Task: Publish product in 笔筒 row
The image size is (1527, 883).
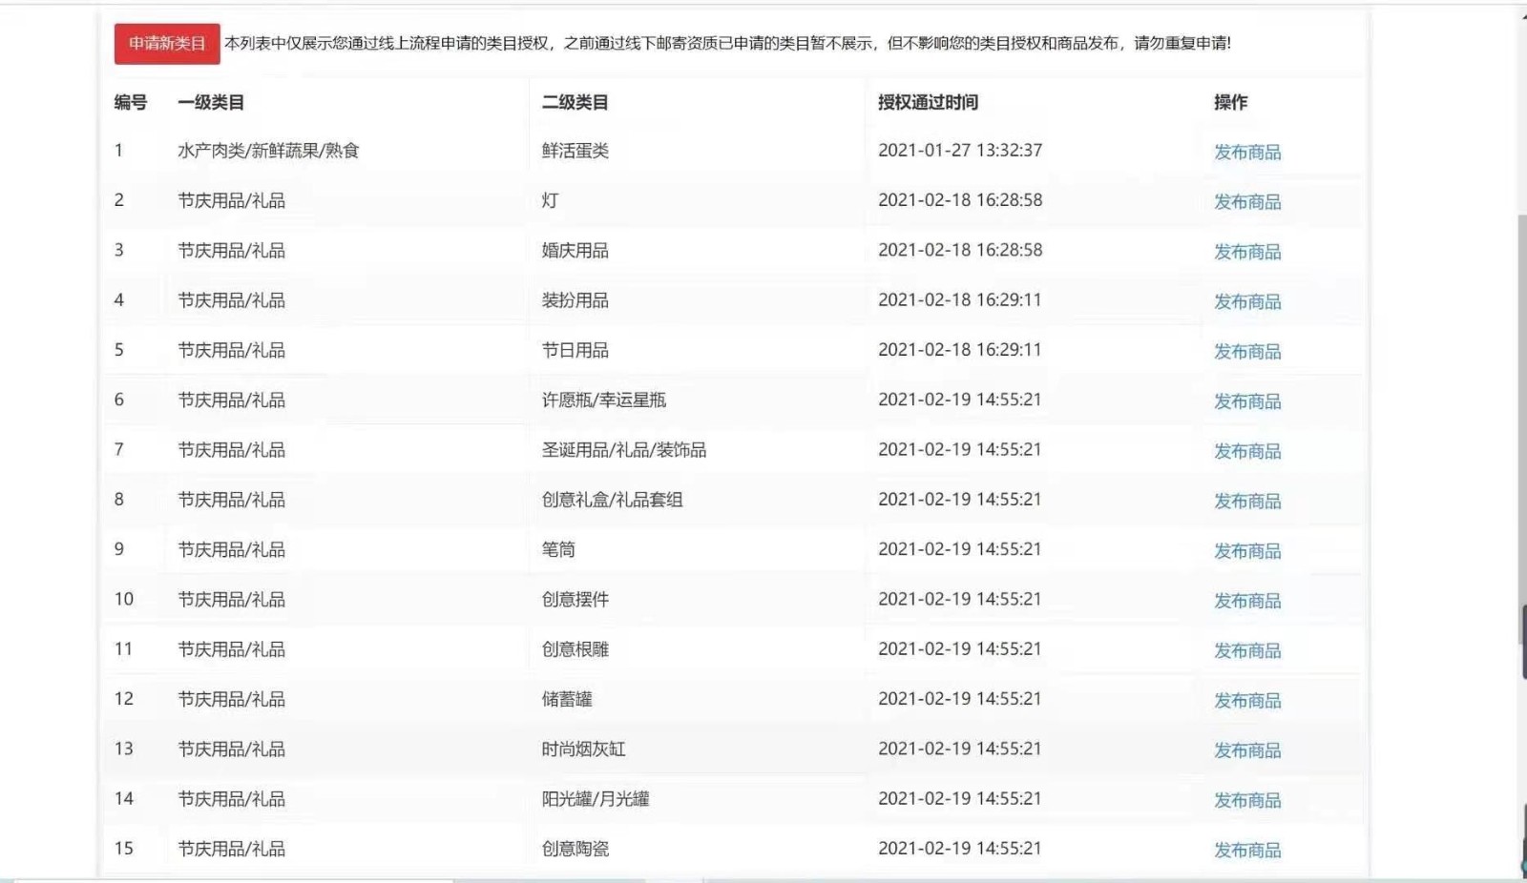Action: [1246, 551]
